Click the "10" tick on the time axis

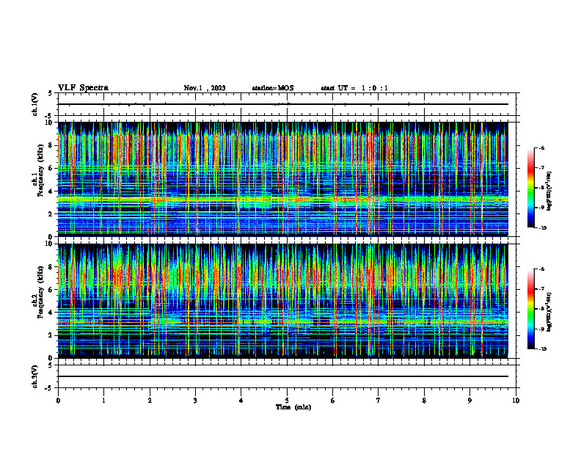pos(516,401)
